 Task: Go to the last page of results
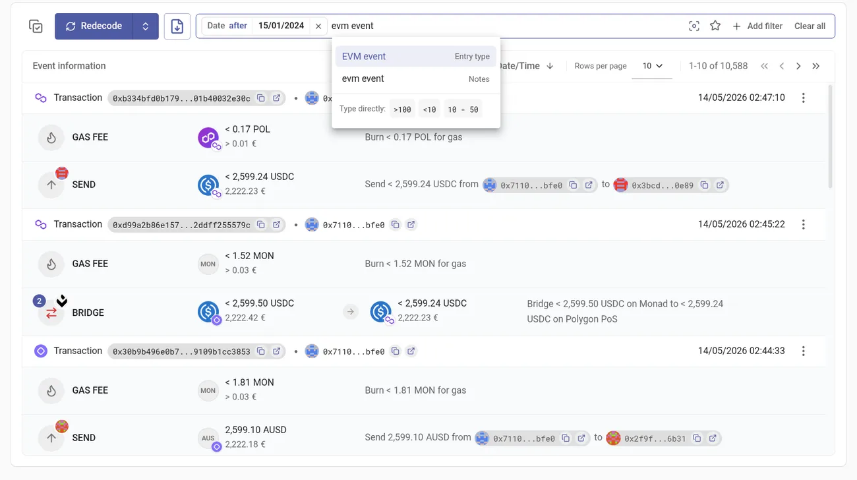816,66
